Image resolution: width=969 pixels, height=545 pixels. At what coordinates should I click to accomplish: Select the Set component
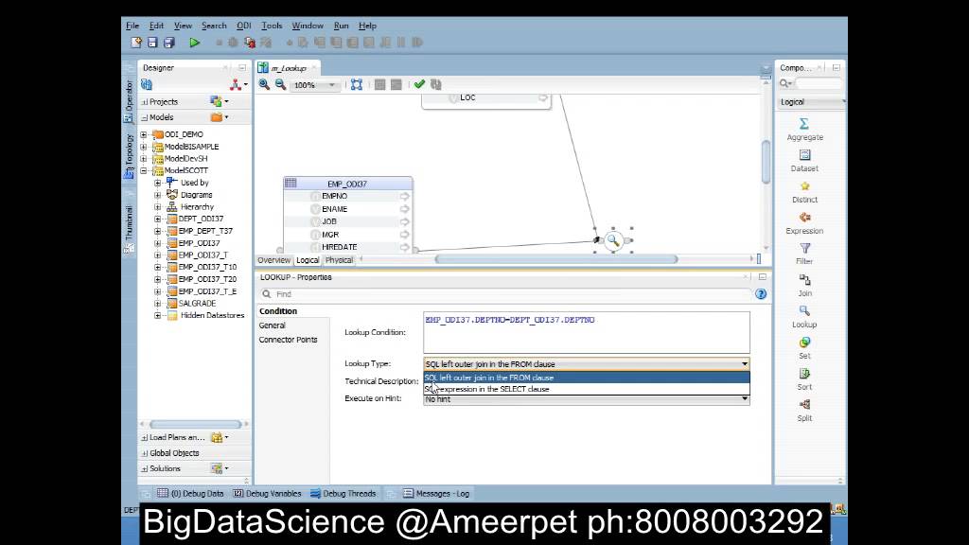[x=804, y=348]
